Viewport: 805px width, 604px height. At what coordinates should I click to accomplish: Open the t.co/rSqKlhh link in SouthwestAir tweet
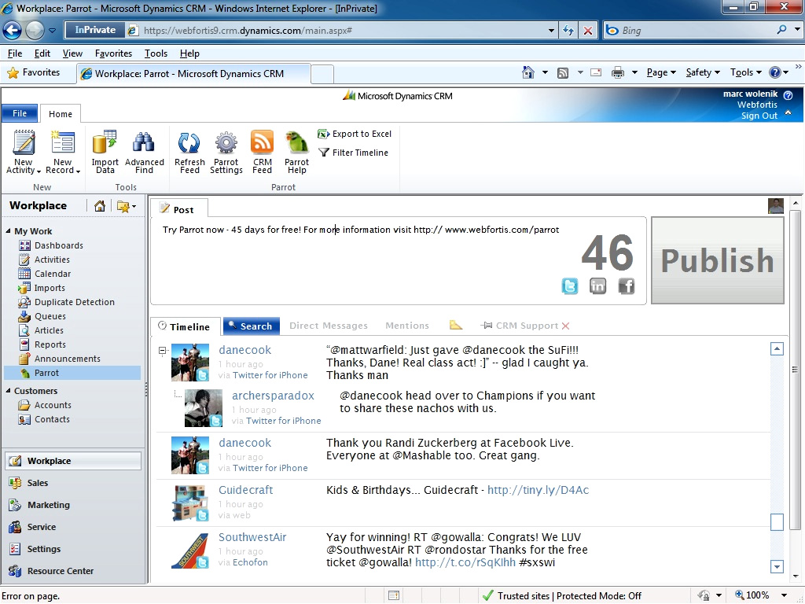click(x=465, y=562)
